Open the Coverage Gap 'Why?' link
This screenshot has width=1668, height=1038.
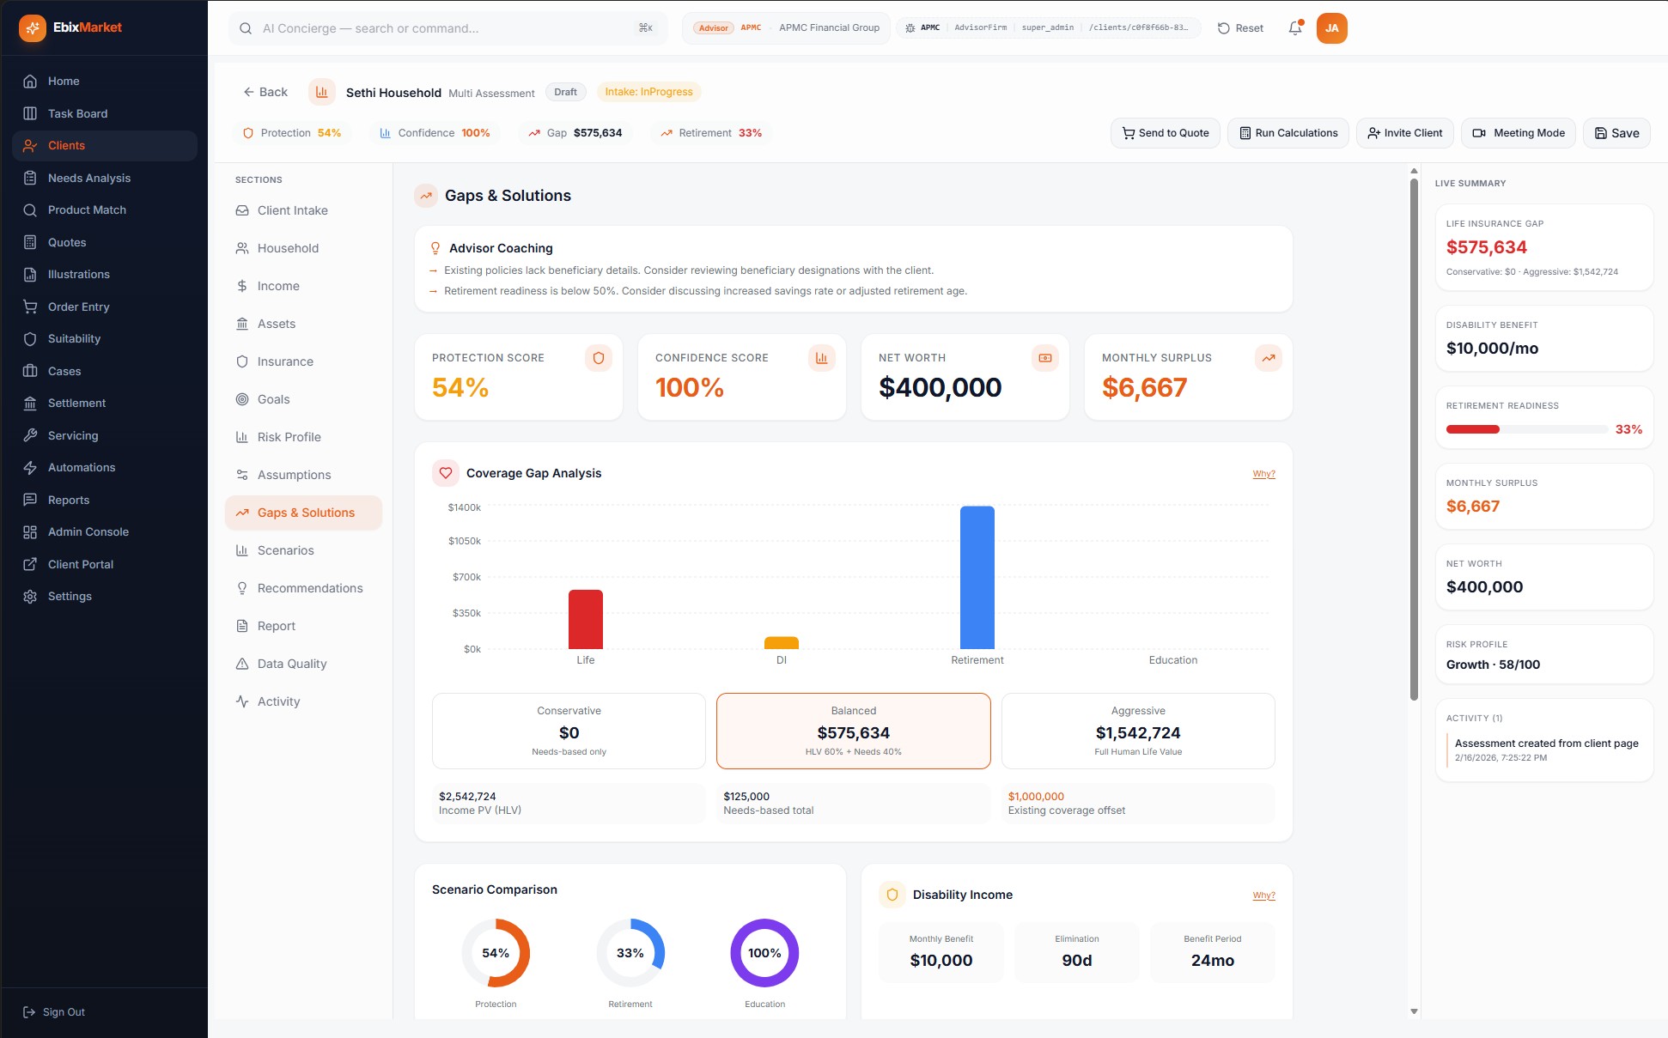click(1263, 474)
